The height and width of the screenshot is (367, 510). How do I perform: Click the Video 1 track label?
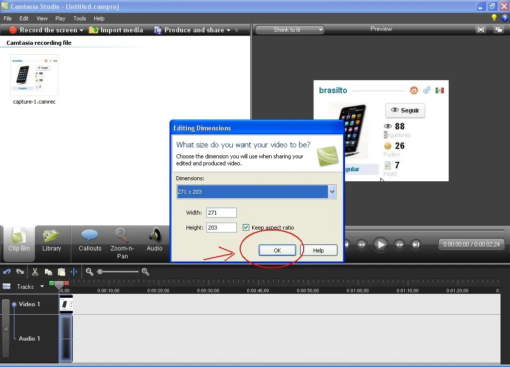29,304
